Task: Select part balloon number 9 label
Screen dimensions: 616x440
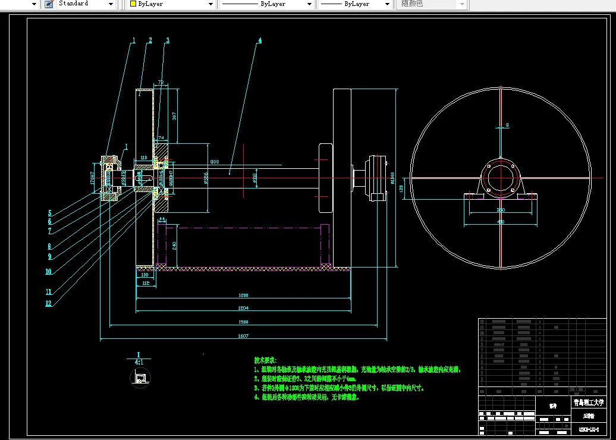Action: click(50, 256)
